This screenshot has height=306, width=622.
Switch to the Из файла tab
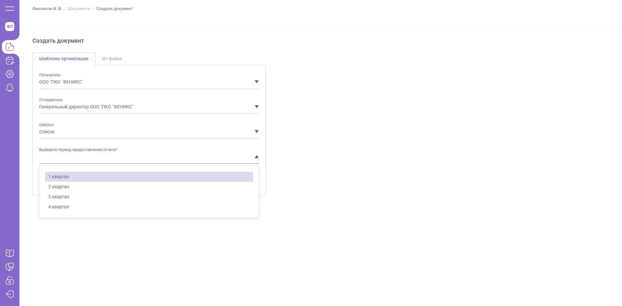pyautogui.click(x=112, y=59)
